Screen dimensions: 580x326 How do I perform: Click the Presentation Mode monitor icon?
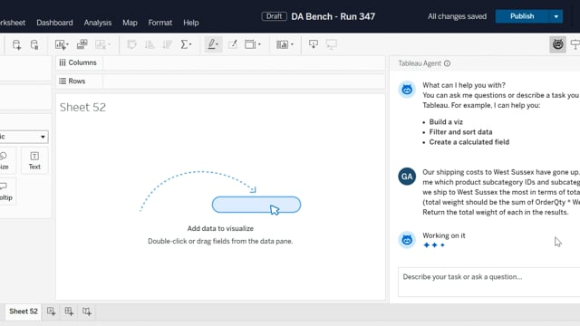[332, 44]
